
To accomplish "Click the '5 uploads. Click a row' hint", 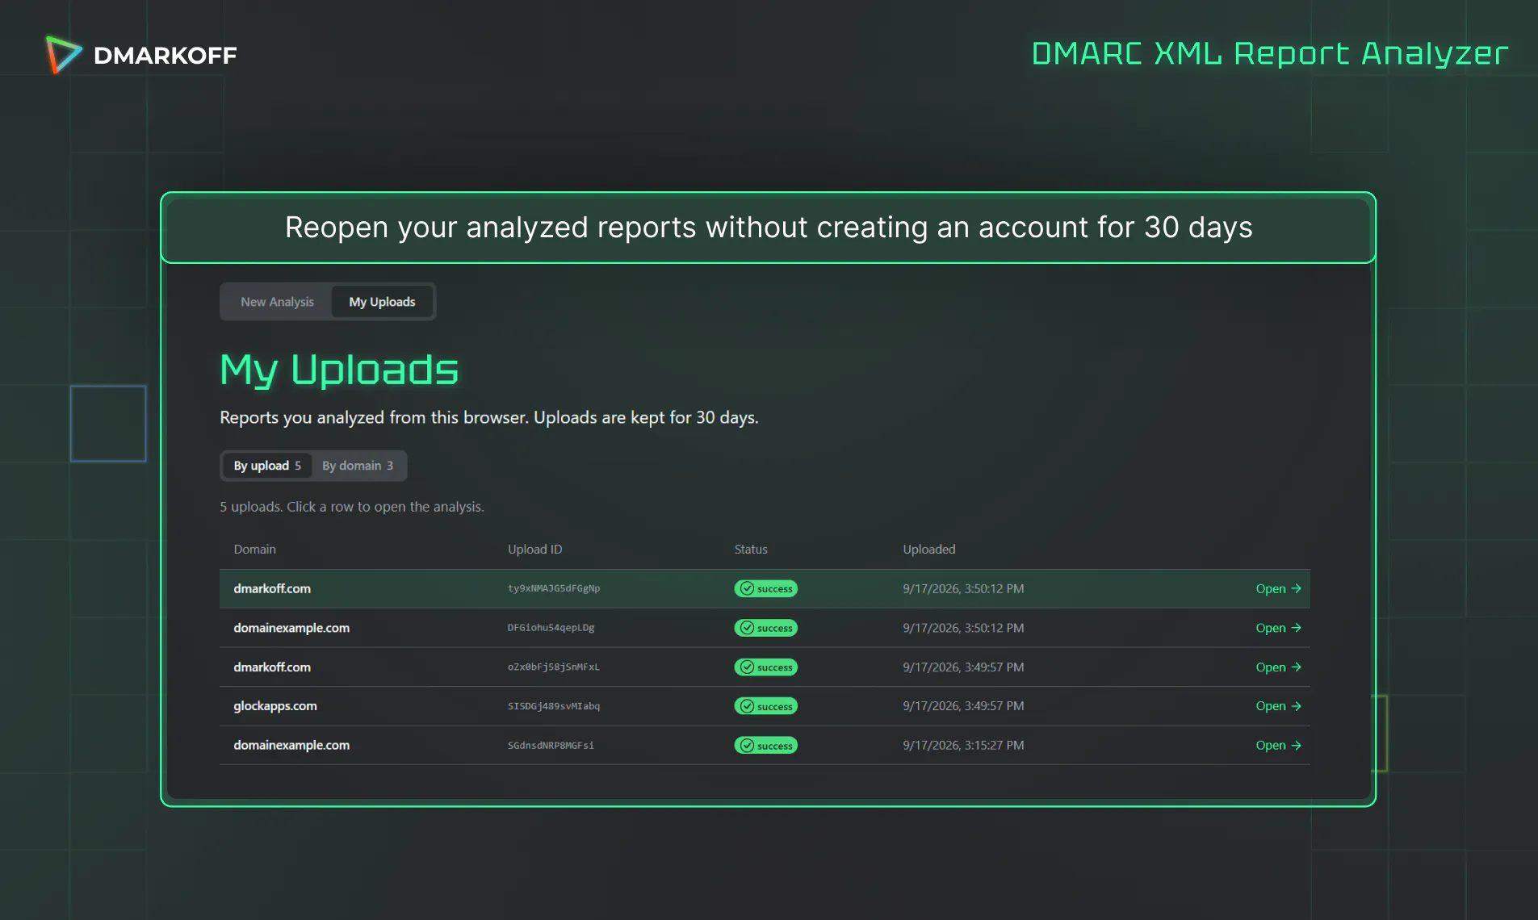I will tap(352, 507).
